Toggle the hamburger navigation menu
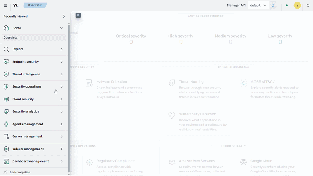Image resolution: width=313 pixels, height=176 pixels. pyautogui.click(x=5, y=5)
